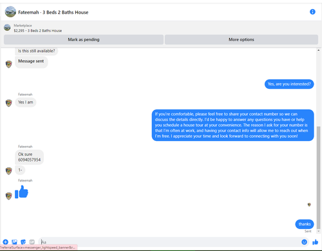Click the 'Message sent' bubble
The width and height of the screenshot is (322, 251).
click(x=32, y=62)
